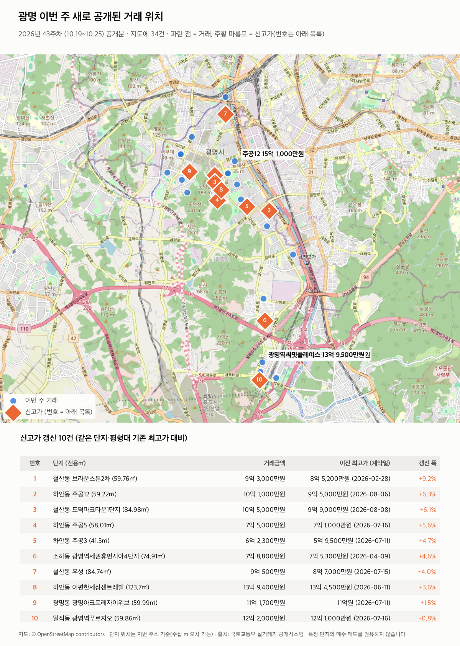Image resolution: width=460 pixels, height=646 pixels.
Task: Click the '갱신 폭' column header
Action: [427, 463]
